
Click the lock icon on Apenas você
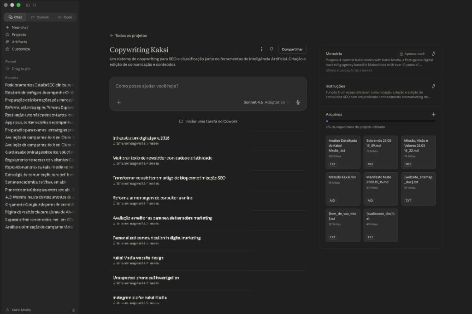(401, 54)
